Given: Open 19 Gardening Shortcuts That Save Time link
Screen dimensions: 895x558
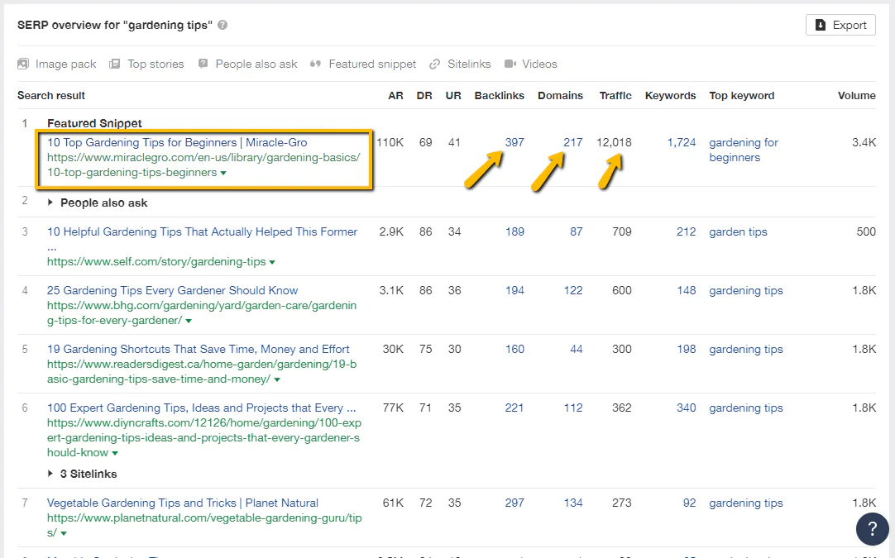Looking at the screenshot, I should pos(198,349).
